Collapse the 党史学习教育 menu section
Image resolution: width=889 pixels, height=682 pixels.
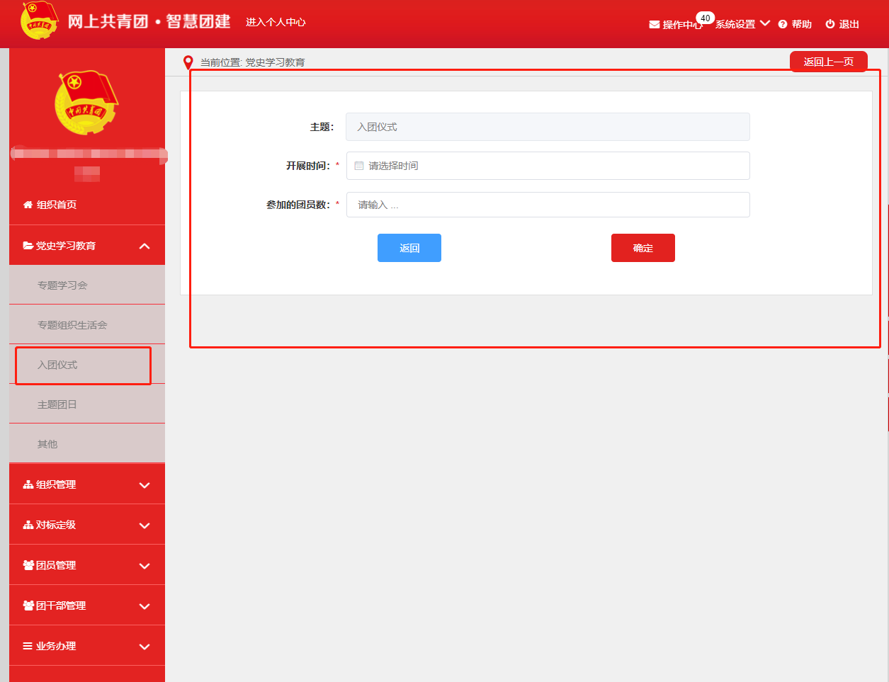145,246
